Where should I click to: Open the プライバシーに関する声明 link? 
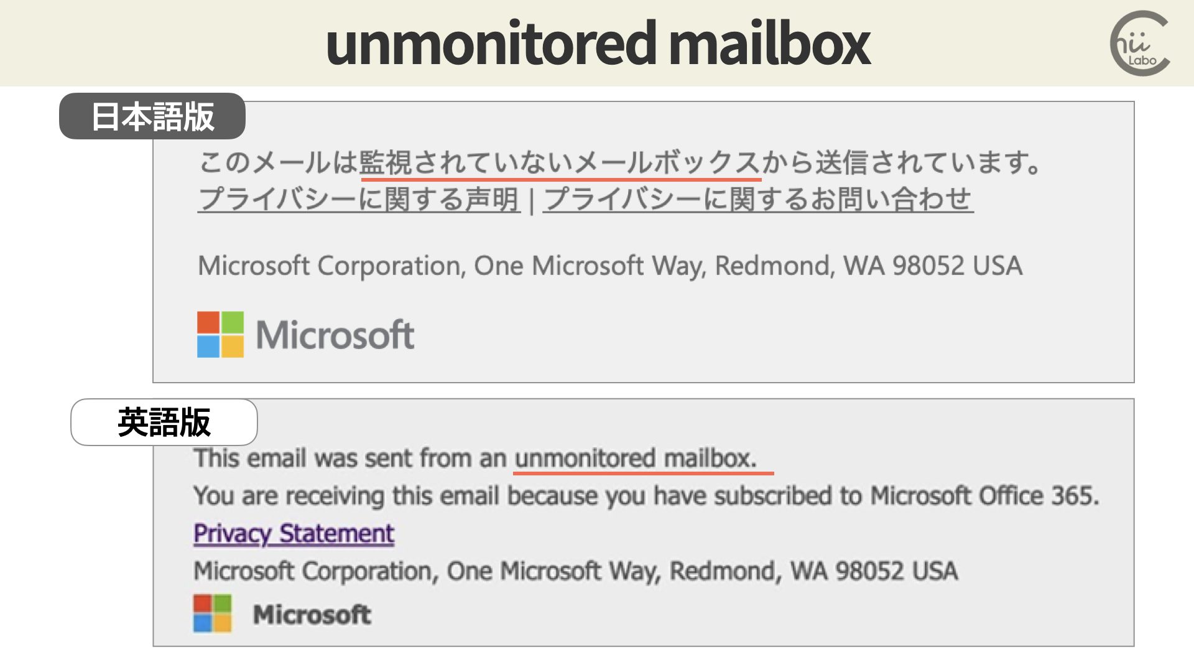click(x=359, y=200)
